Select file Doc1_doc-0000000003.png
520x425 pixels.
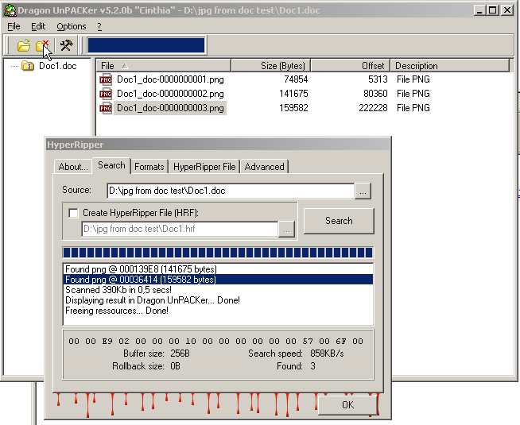[x=170, y=108]
